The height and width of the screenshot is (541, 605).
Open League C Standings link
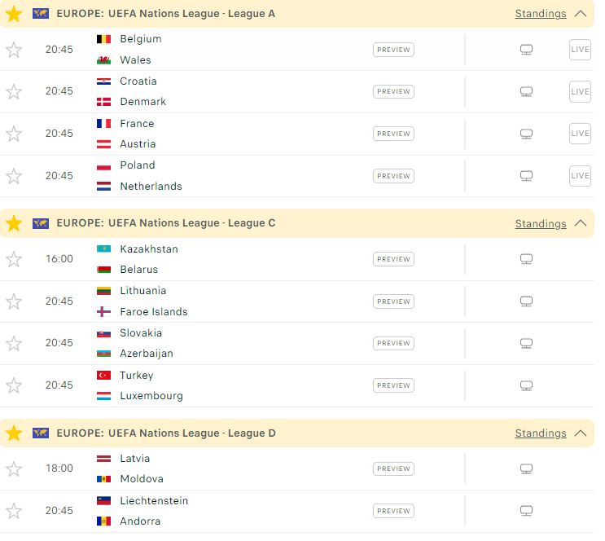click(x=541, y=223)
